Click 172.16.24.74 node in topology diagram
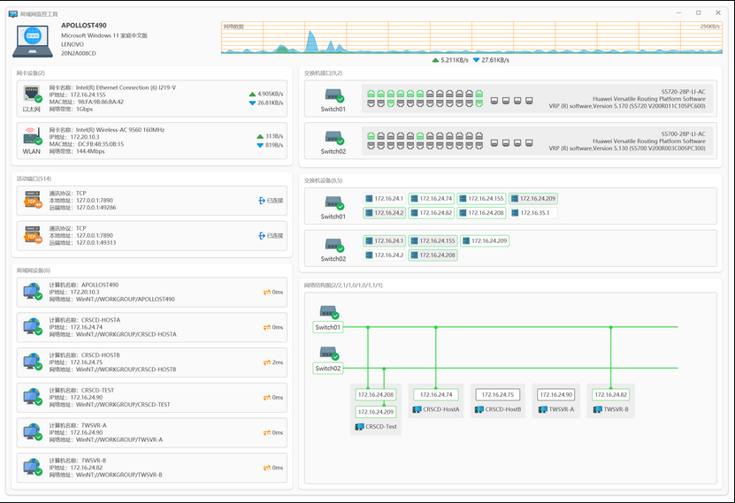This screenshot has width=735, height=503. [436, 395]
